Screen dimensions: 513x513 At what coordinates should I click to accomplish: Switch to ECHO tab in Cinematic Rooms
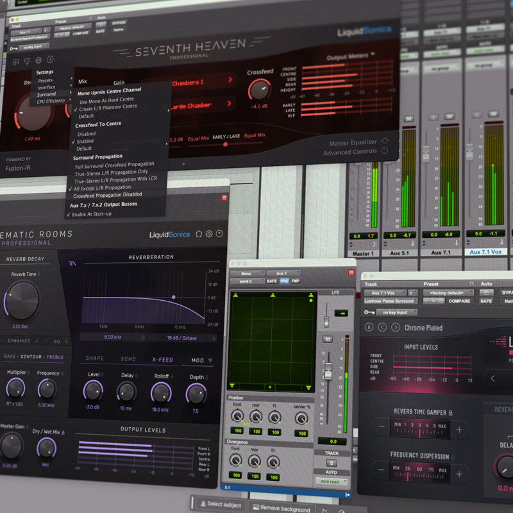tap(128, 359)
